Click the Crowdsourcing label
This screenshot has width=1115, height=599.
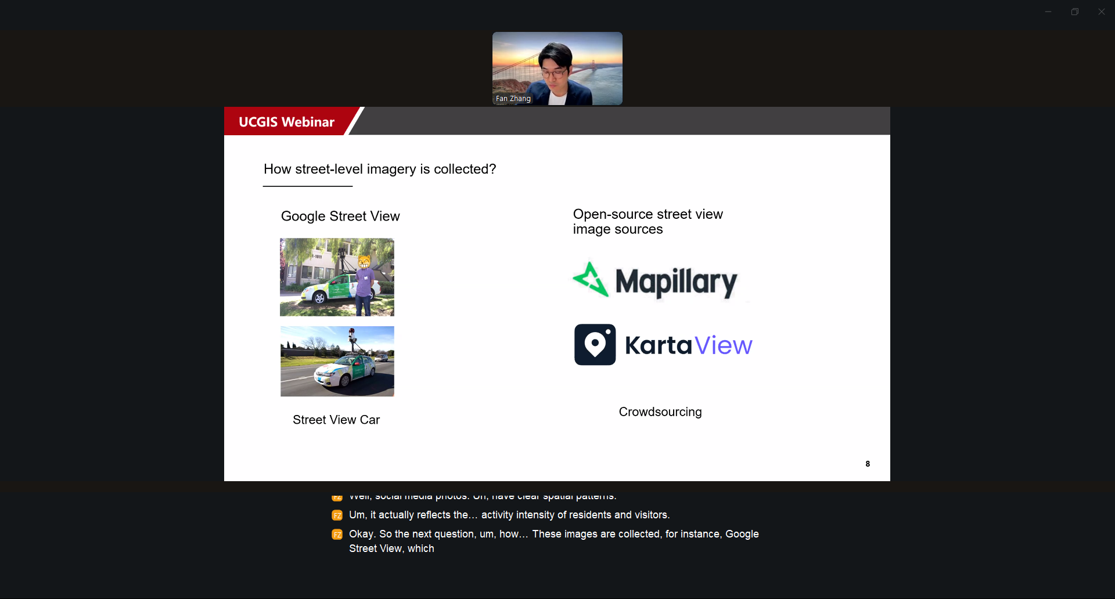660,412
